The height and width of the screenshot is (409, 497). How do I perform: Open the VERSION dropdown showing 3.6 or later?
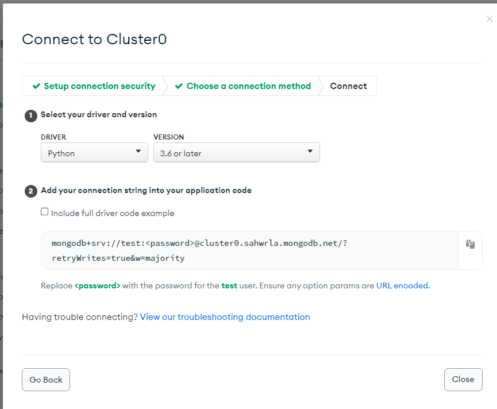[x=237, y=153]
